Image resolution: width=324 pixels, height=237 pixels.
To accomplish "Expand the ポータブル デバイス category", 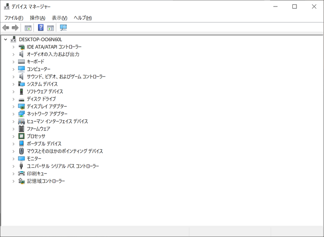I will pos(13,144).
